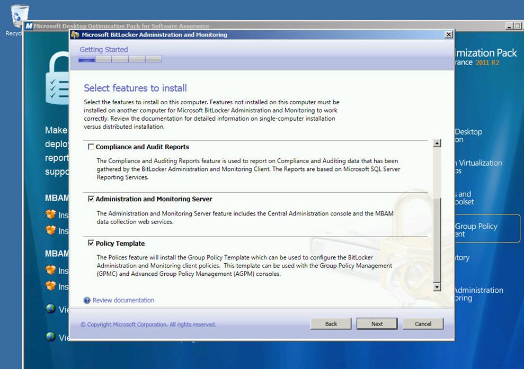
Task: Minimize the Desktop Optimization Pack window
Action: pyautogui.click(x=509, y=26)
